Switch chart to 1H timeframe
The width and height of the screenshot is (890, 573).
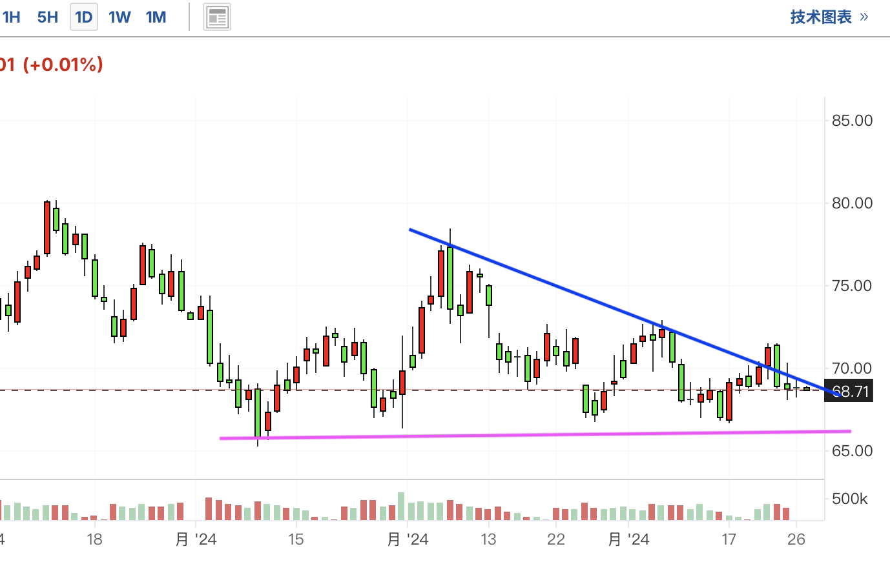(x=11, y=17)
